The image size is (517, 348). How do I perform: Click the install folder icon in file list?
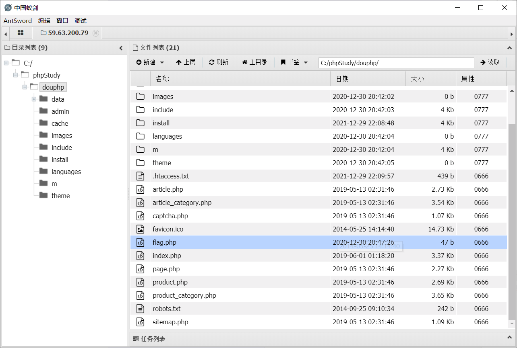[140, 123]
